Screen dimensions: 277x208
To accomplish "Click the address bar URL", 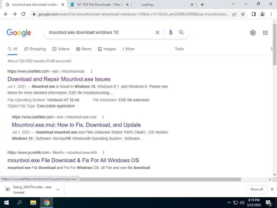I will 133,14.
